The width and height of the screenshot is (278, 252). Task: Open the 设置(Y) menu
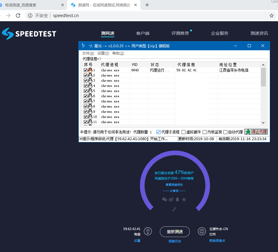pyautogui.click(x=103, y=53)
